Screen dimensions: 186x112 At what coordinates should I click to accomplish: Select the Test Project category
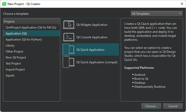13,63
